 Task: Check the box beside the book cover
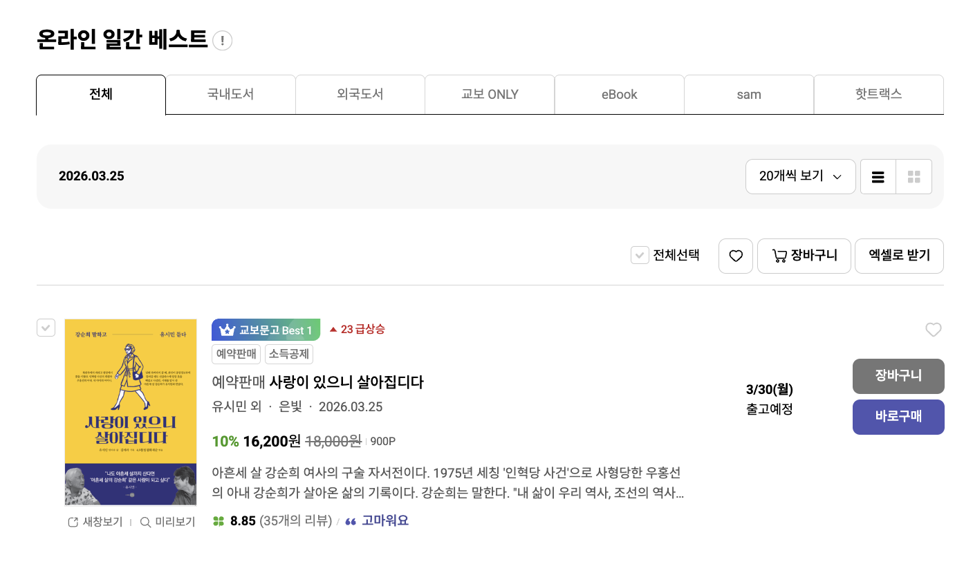click(x=46, y=328)
